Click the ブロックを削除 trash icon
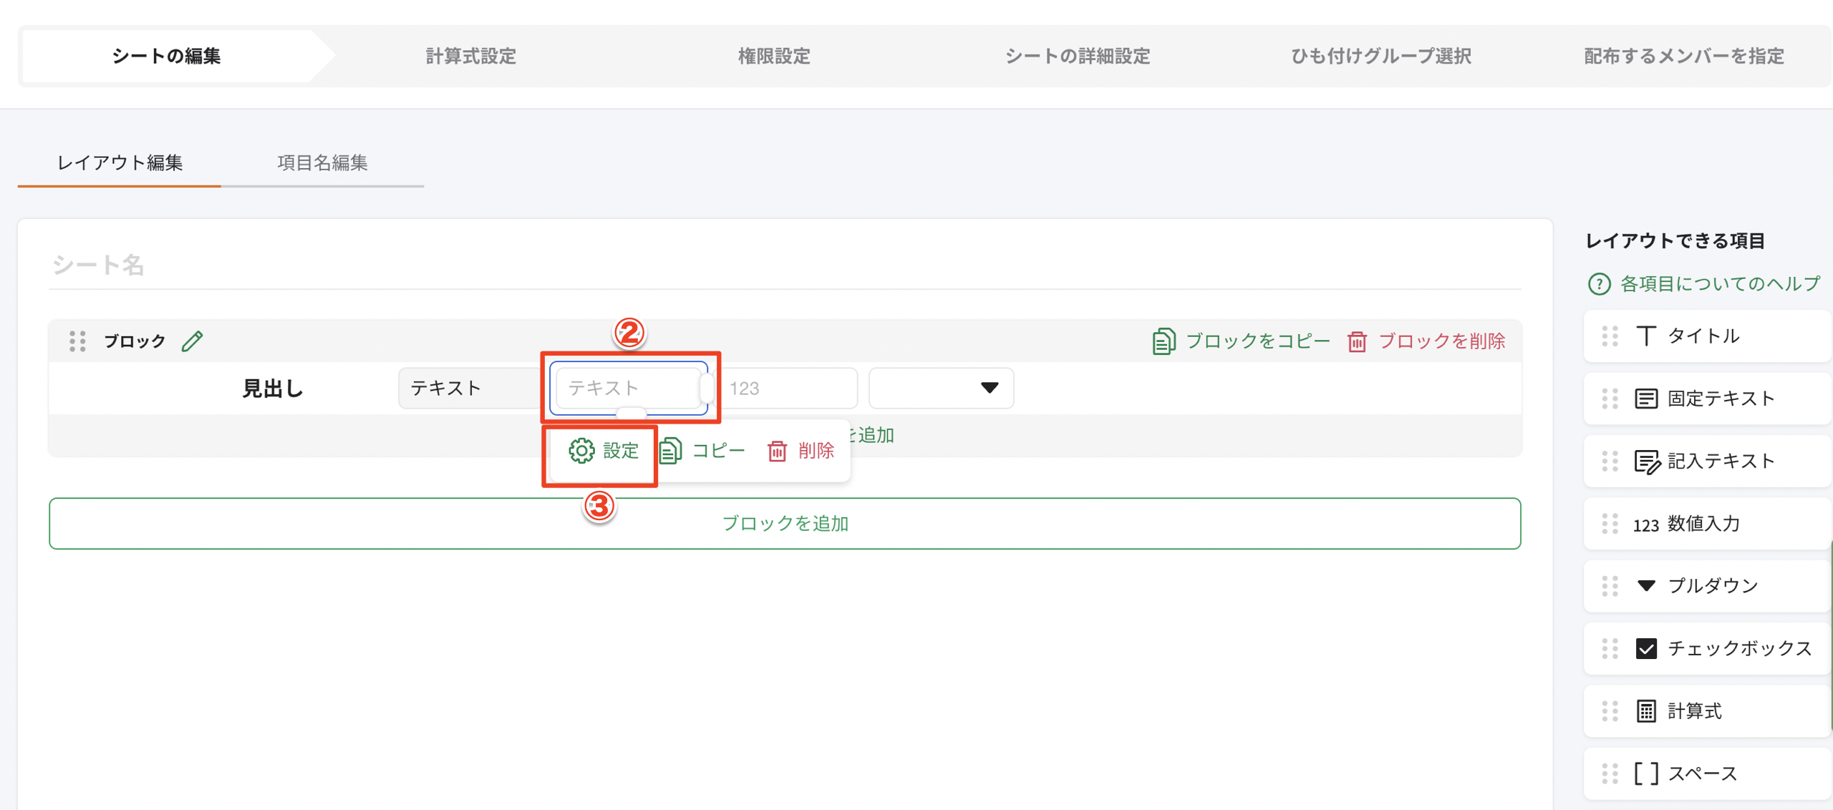Viewport: 1833px width, 810px height. [1357, 341]
